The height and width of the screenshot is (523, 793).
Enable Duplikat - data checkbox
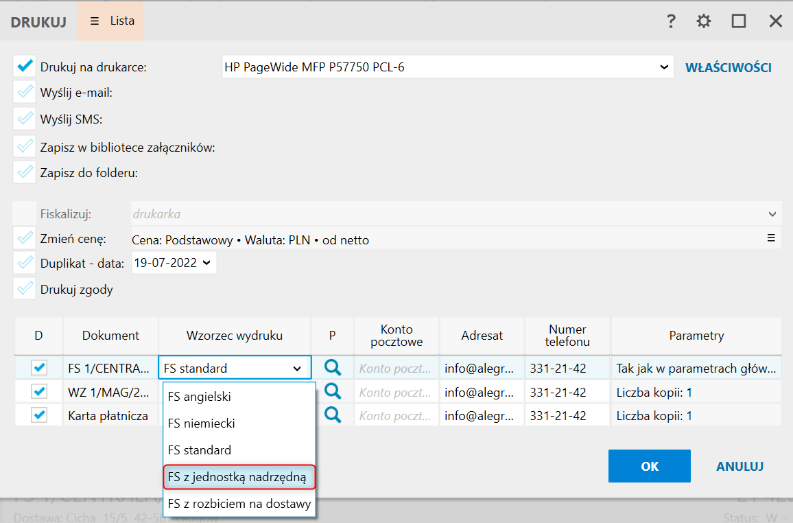pos(24,262)
